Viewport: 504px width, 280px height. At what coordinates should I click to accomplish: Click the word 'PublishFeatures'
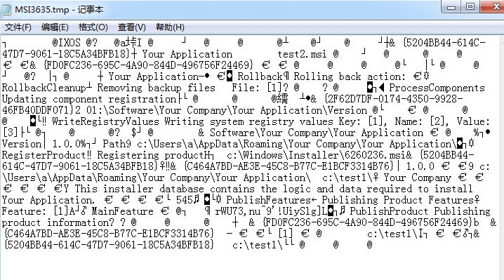click(268, 200)
